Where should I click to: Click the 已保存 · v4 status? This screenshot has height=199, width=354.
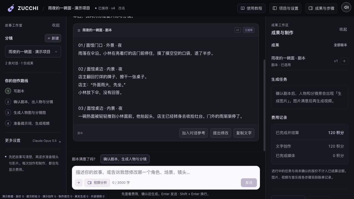click(x=105, y=8)
